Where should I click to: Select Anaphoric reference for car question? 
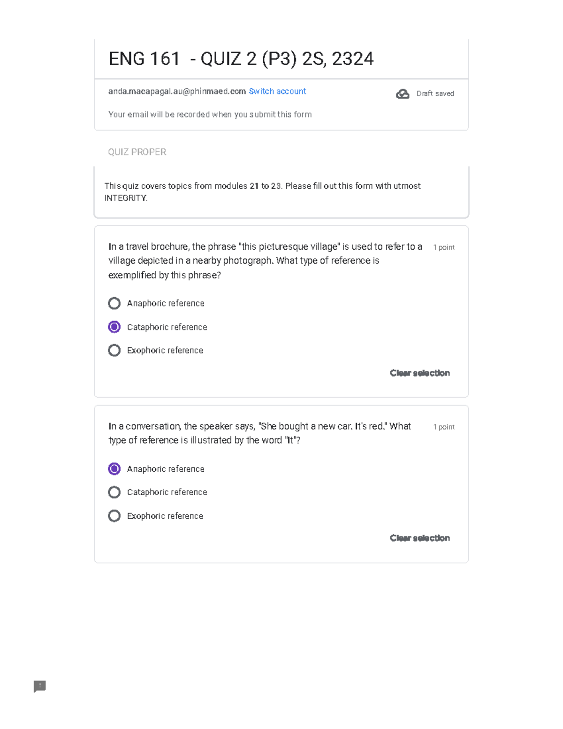(114, 468)
